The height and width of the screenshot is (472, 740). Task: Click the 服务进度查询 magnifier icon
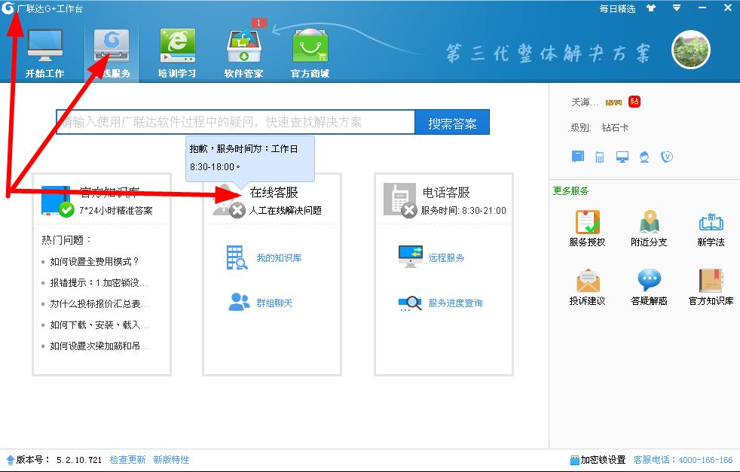(410, 303)
